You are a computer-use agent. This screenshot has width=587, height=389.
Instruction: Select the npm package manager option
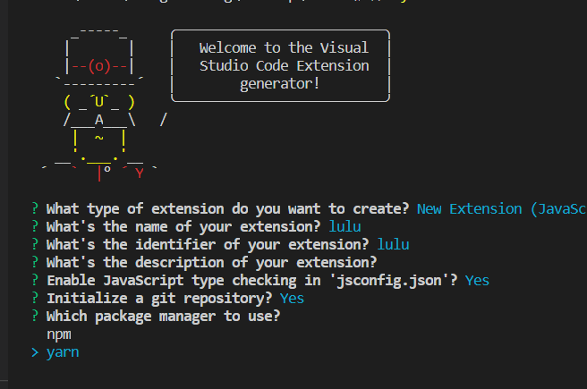coord(58,334)
